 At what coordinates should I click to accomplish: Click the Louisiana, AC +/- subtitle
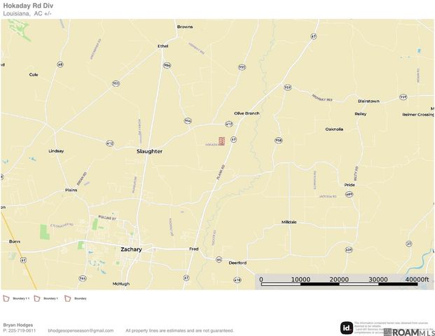[27, 13]
